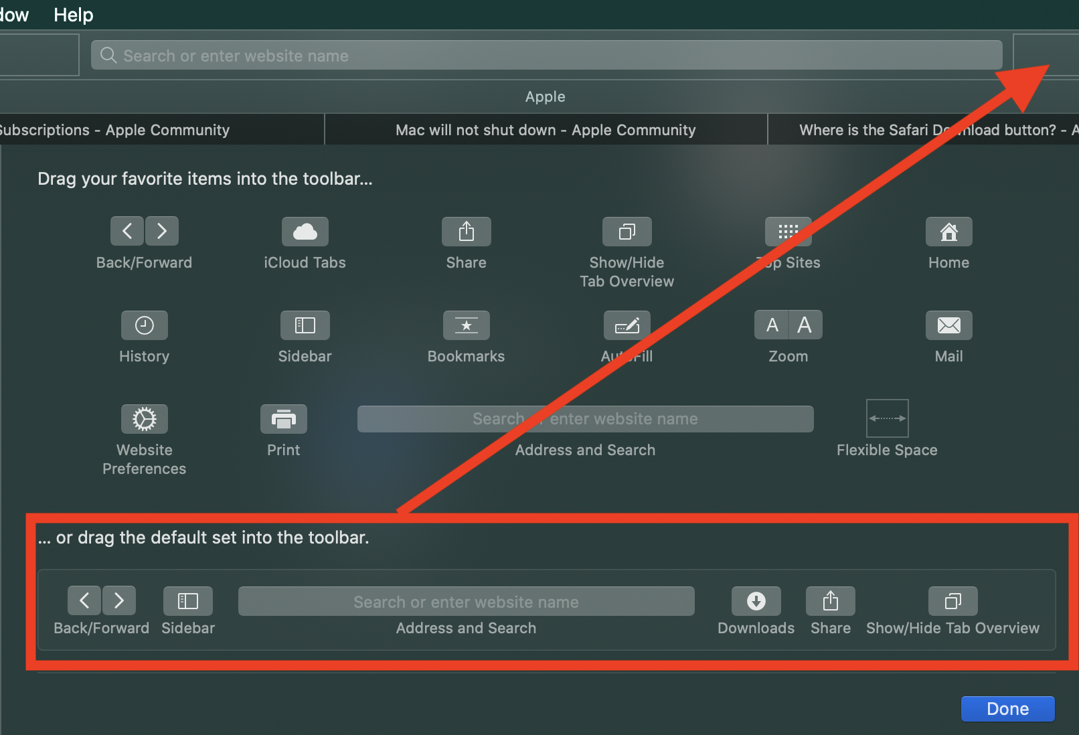Image resolution: width=1079 pixels, height=735 pixels.
Task: Select the Show/Hide Tab Overview icon in the favorite items palette
Action: click(627, 232)
